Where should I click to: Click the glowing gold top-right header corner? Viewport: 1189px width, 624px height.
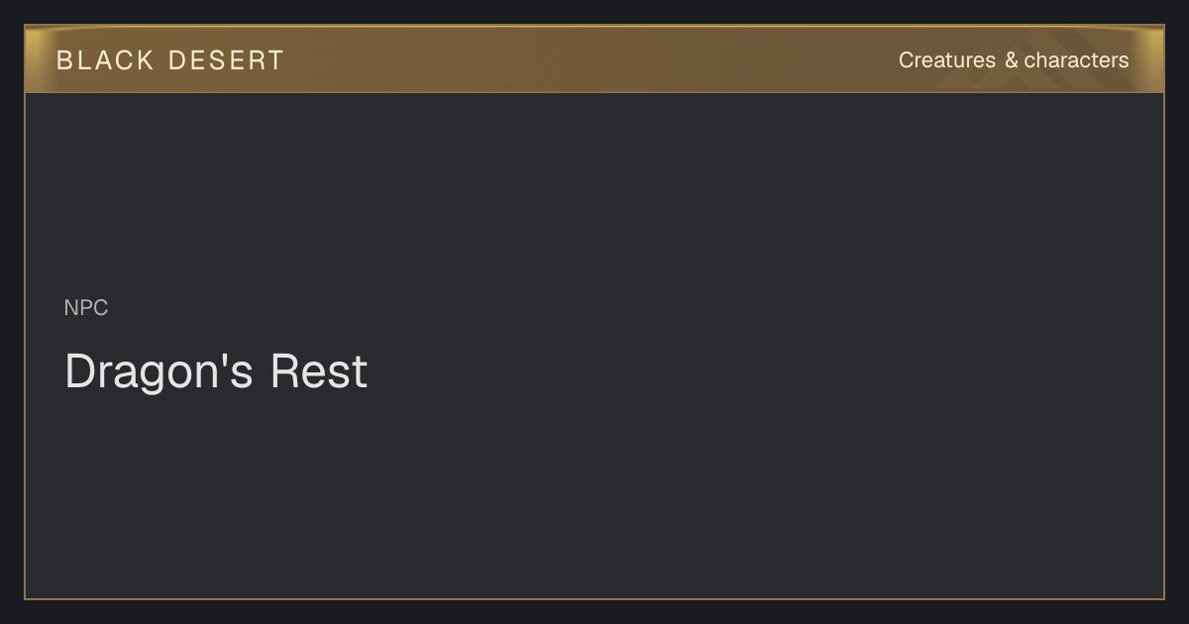[1149, 45]
